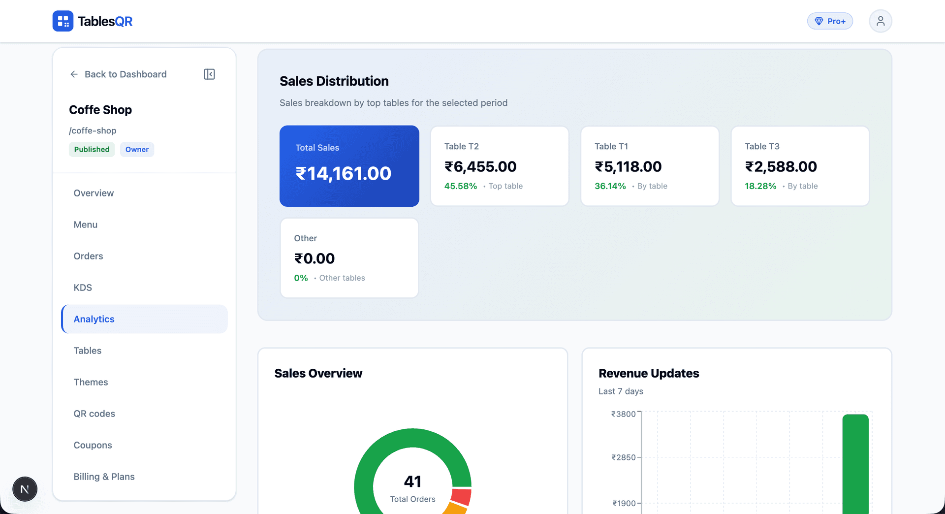Select the Table T2 sales card
The image size is (945, 514).
(x=500, y=166)
